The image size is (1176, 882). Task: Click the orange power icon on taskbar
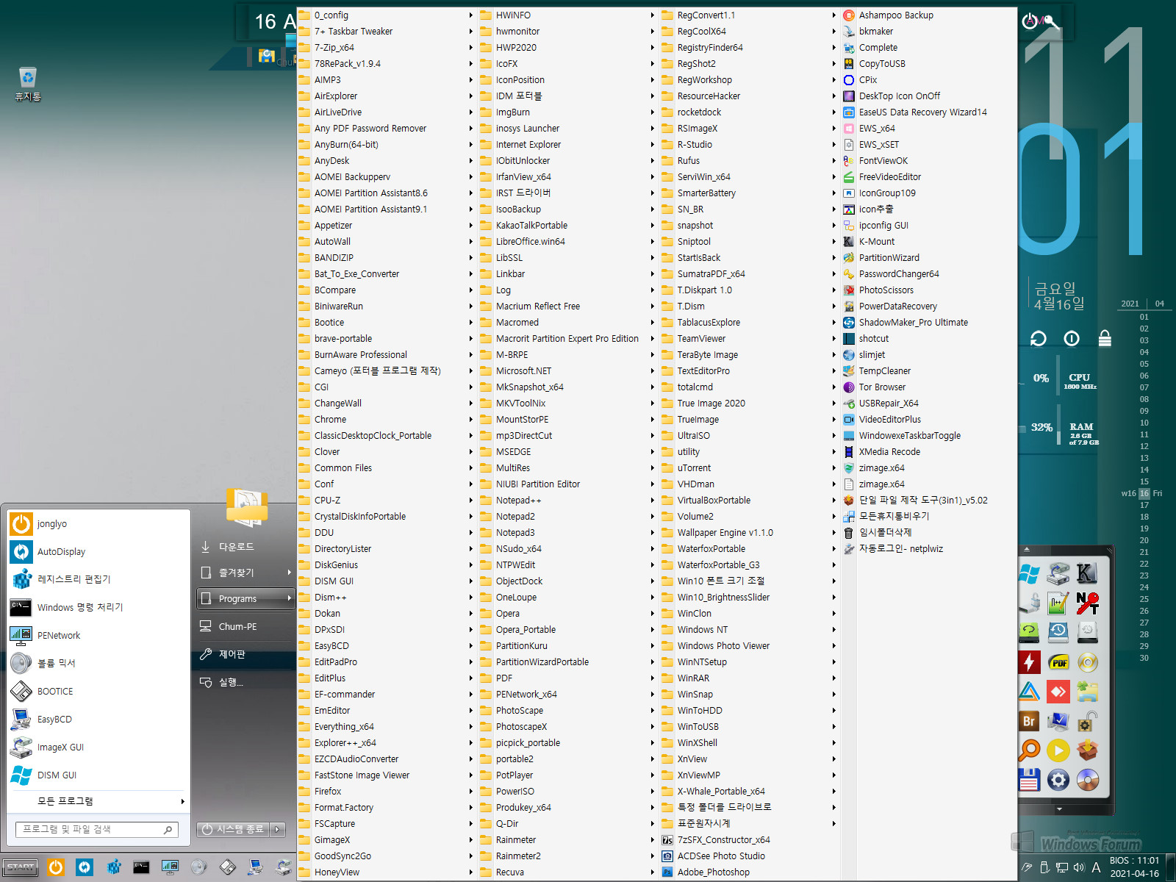coord(56,867)
